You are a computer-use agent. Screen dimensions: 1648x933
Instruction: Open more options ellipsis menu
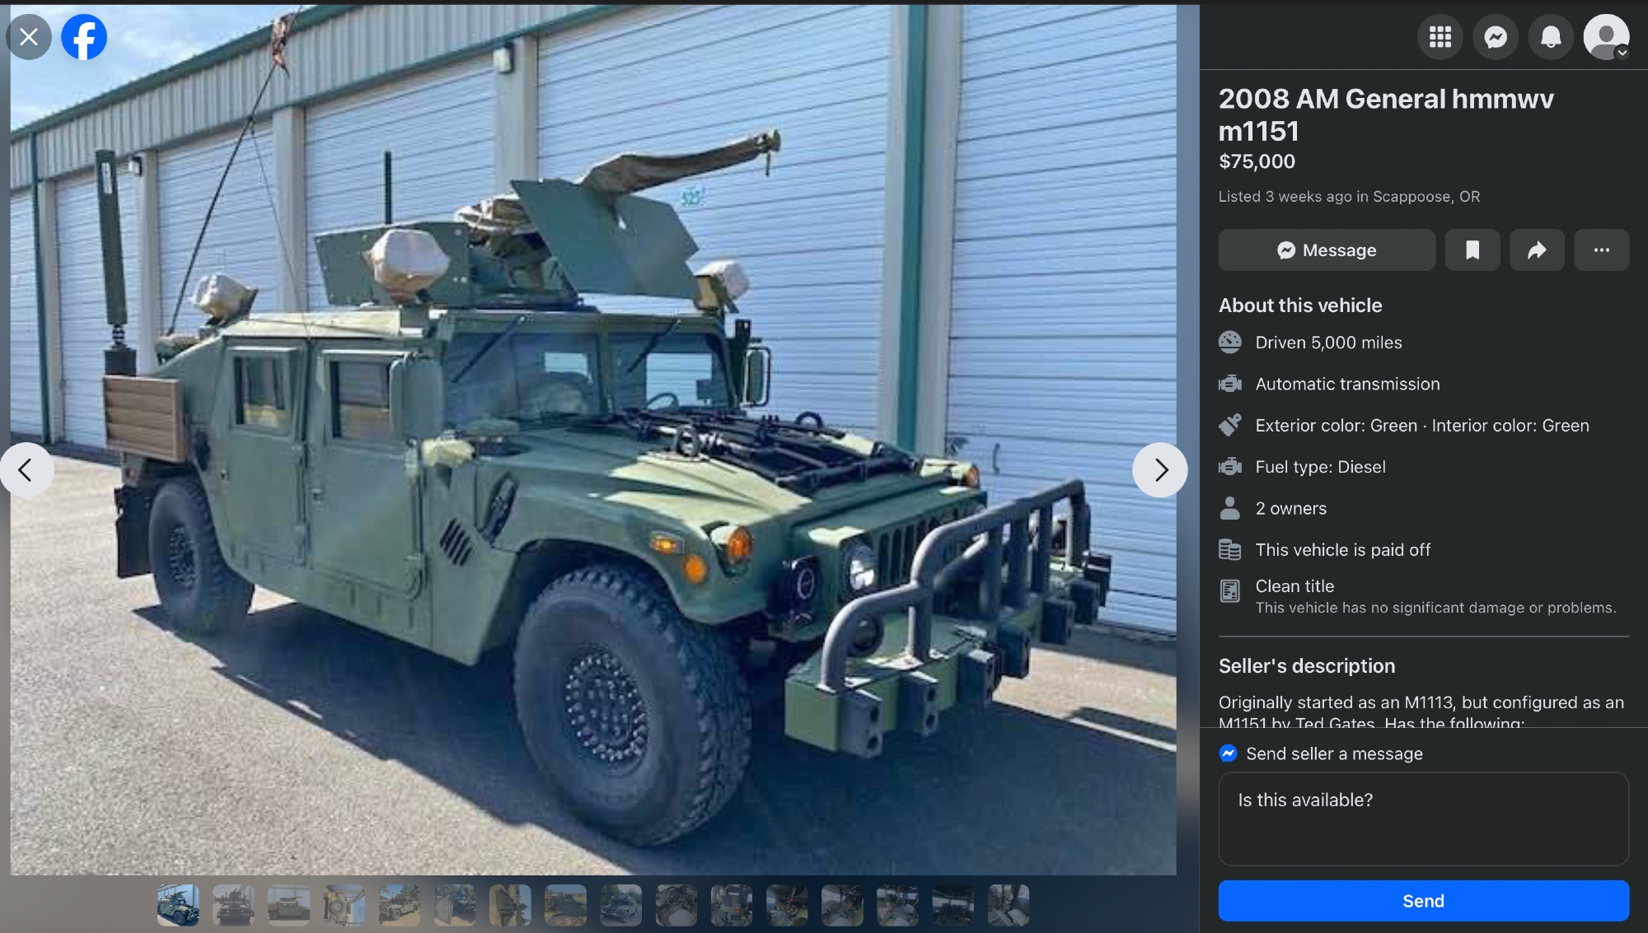tap(1601, 250)
